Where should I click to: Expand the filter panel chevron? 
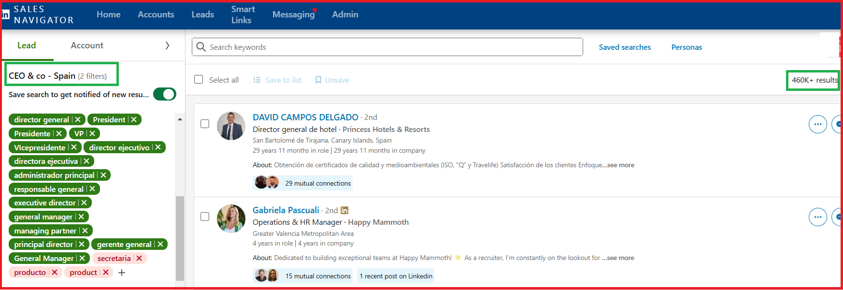[x=167, y=45]
